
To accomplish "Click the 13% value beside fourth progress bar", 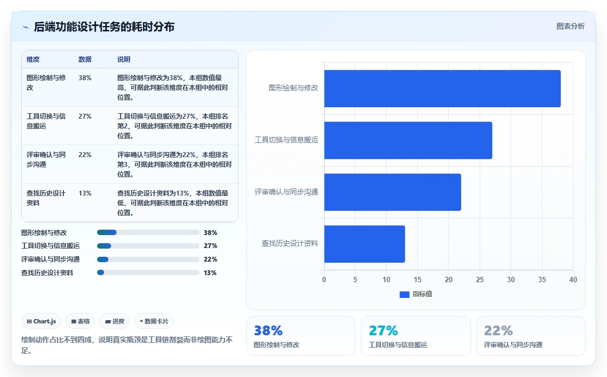I will click(210, 273).
